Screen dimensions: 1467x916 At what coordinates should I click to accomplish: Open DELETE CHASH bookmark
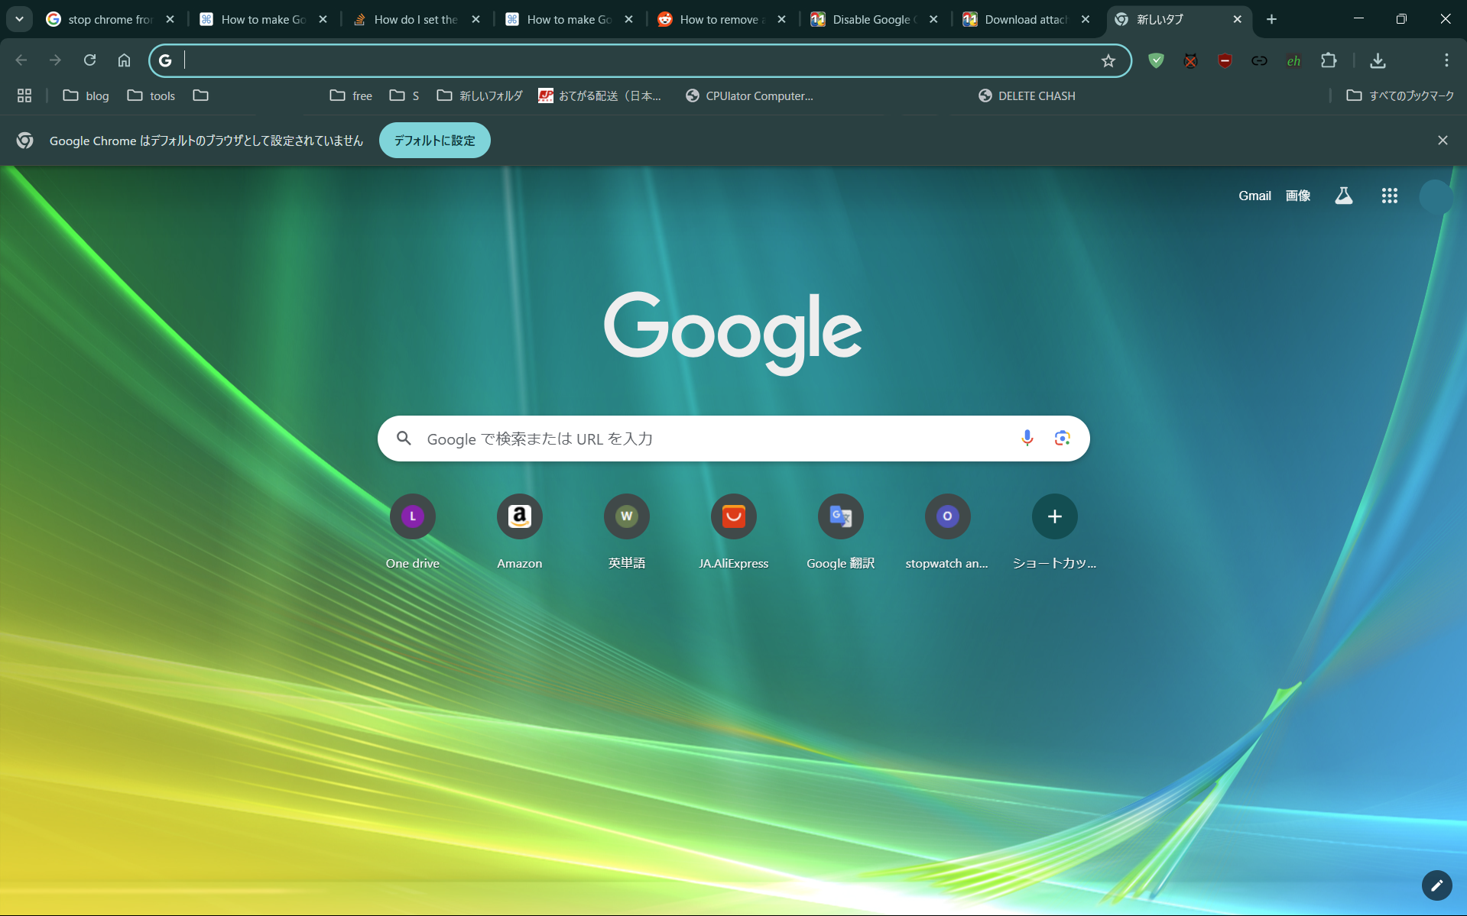(1027, 95)
